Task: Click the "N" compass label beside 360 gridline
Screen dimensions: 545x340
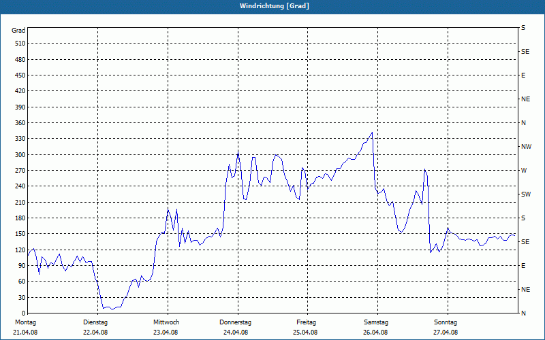Action: [523, 123]
